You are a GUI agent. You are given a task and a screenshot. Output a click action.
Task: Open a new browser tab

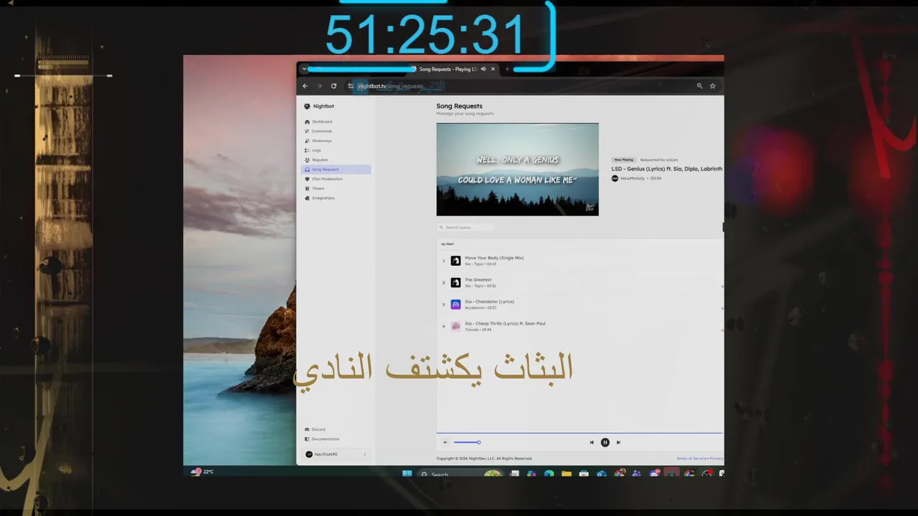(x=507, y=70)
